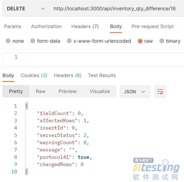This screenshot has height=182, width=184.
Task: Open the Pre-request Script tab
Action: (153, 27)
